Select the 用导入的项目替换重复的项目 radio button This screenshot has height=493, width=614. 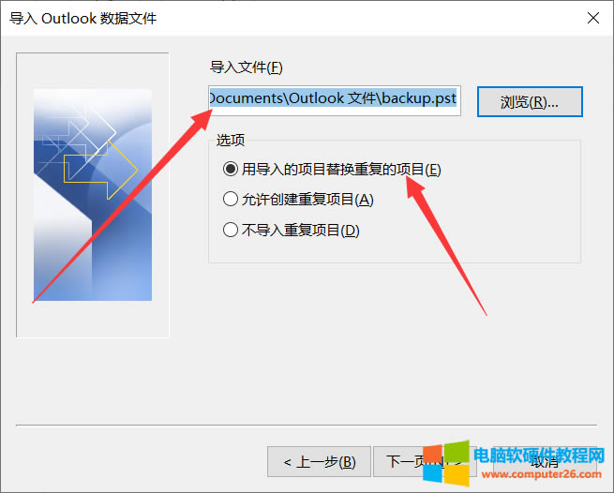tap(231, 169)
